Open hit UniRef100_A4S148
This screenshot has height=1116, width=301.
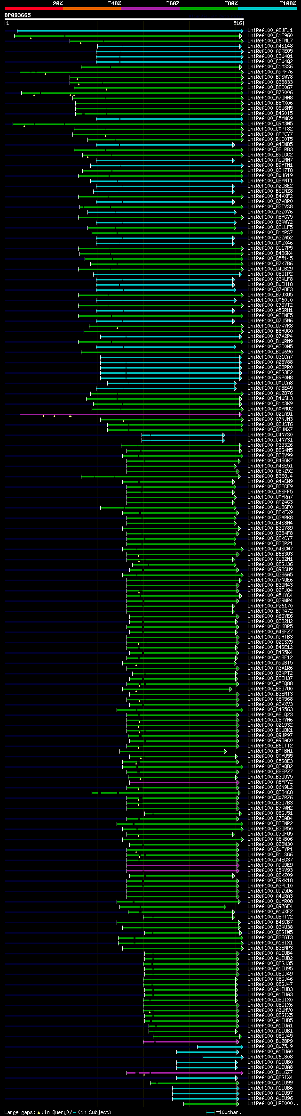tap(270, 46)
